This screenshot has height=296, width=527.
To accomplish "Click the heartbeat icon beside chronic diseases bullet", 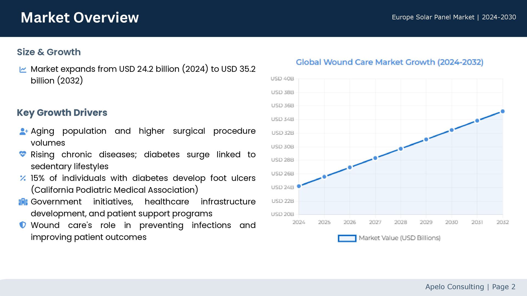I will pyautogui.click(x=23, y=154).
